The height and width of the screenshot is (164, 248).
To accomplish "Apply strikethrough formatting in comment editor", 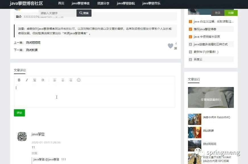I will pyautogui.click(x=43, y=80).
